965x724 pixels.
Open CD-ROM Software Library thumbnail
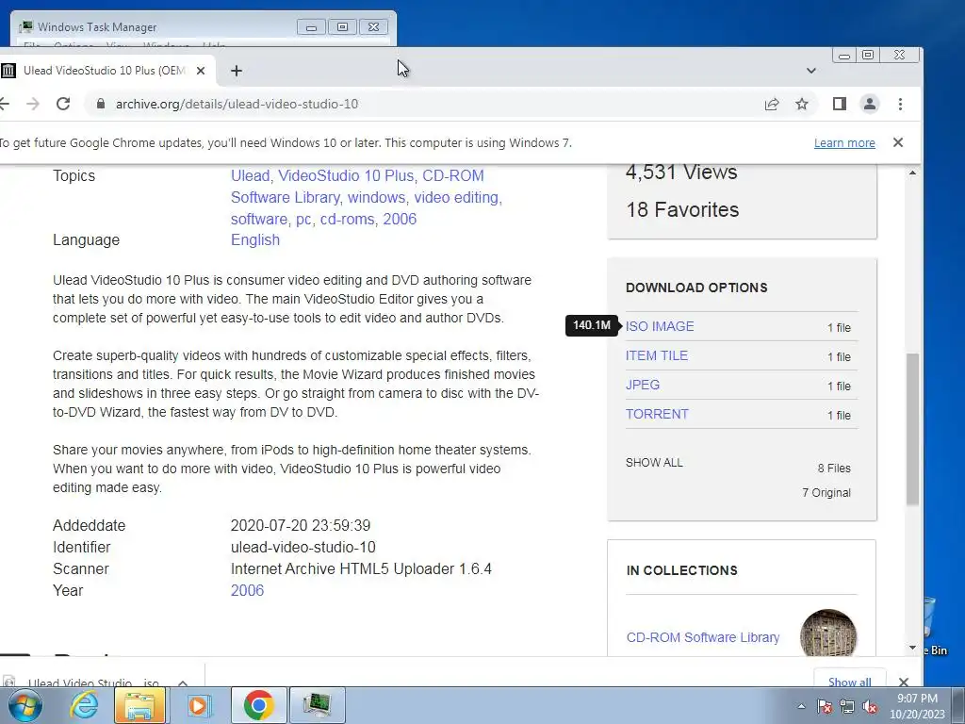(828, 633)
